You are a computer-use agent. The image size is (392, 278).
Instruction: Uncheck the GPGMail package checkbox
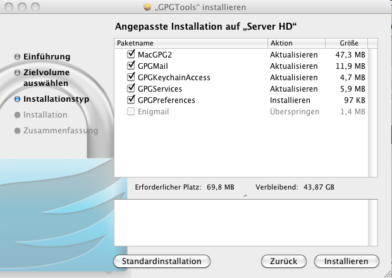(131, 66)
